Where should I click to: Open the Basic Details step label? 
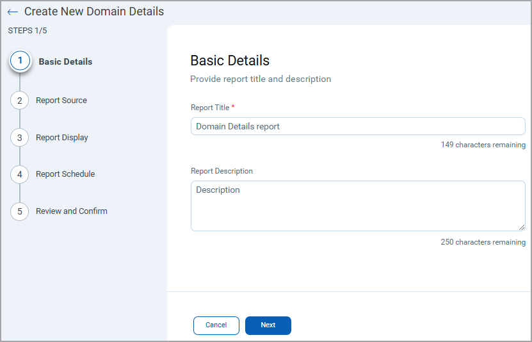[65, 61]
